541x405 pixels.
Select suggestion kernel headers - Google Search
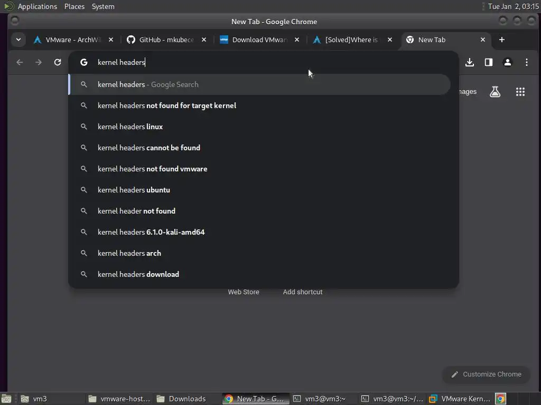point(259,84)
